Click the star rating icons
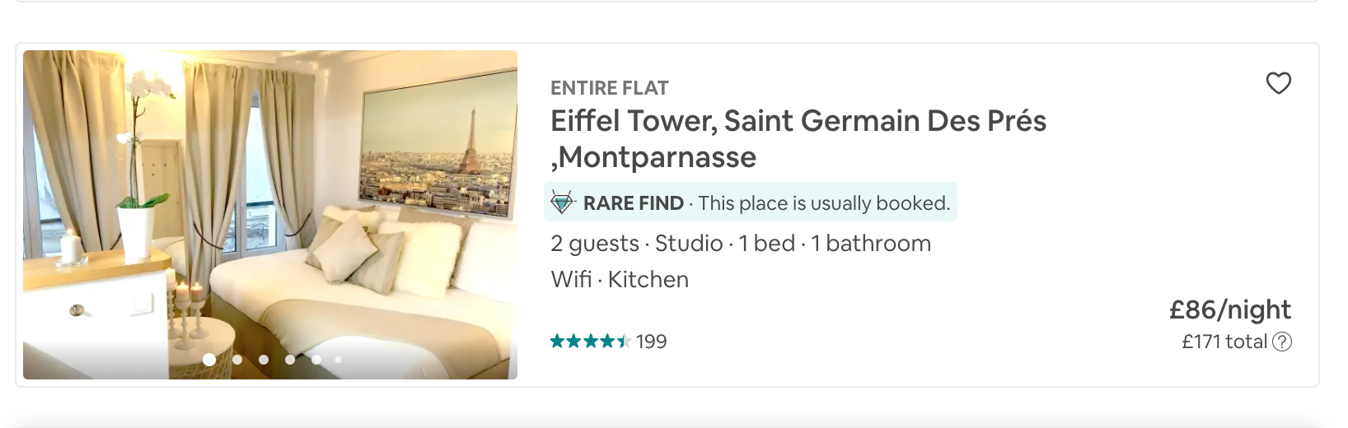 (x=590, y=342)
